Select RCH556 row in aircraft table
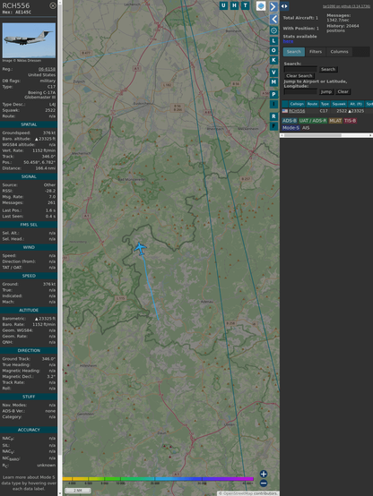 coord(327,111)
